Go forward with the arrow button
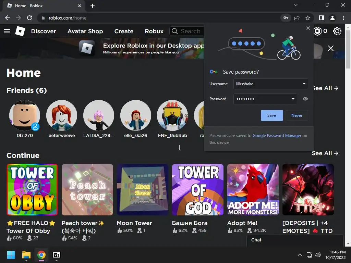351x263 pixels. [x=19, y=18]
